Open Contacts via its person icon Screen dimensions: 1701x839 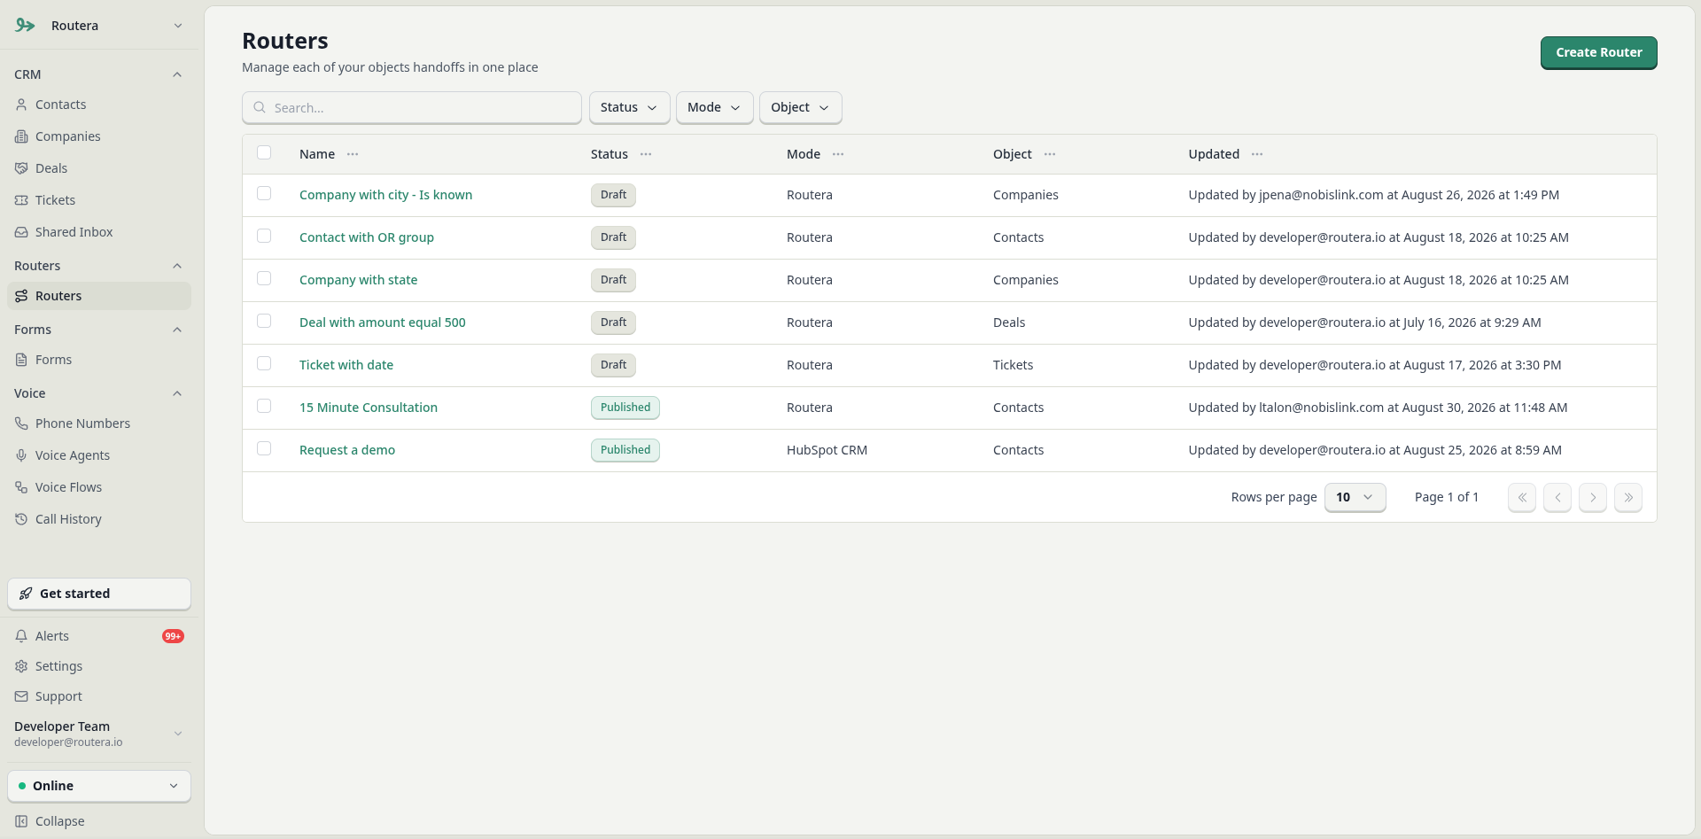click(21, 105)
